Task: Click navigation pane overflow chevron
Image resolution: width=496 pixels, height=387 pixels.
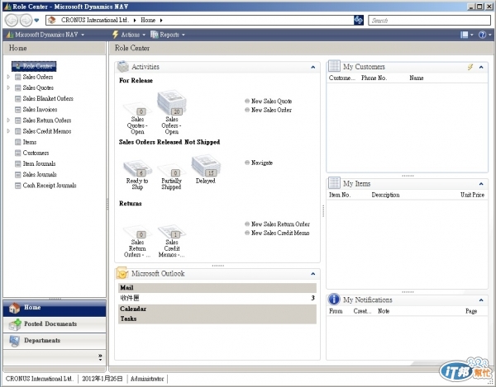Action: pos(100,357)
